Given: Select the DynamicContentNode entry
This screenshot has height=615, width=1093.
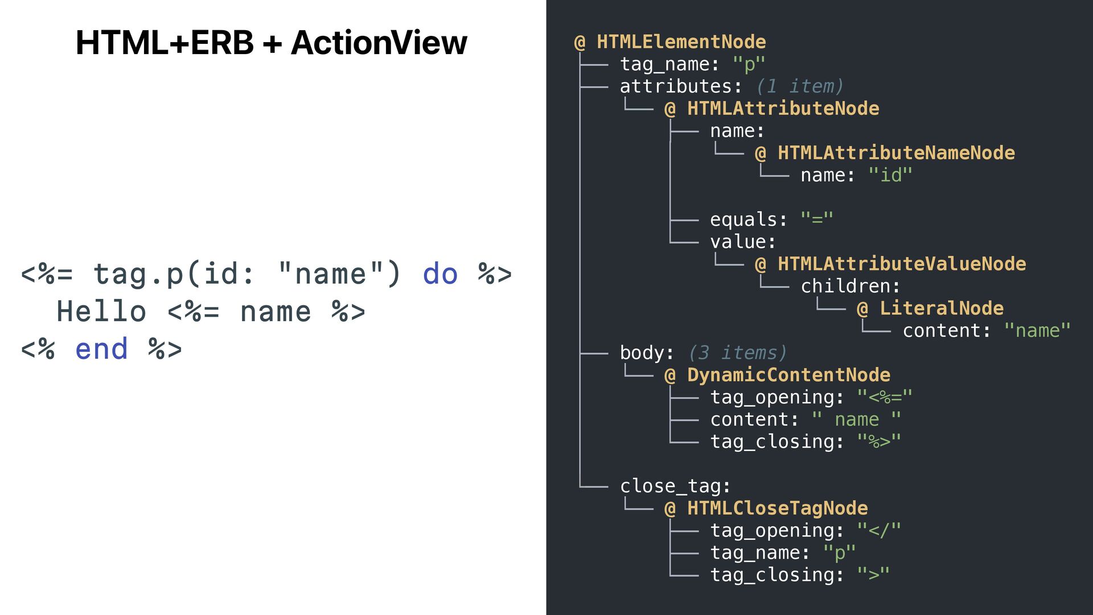Looking at the screenshot, I should 788,375.
